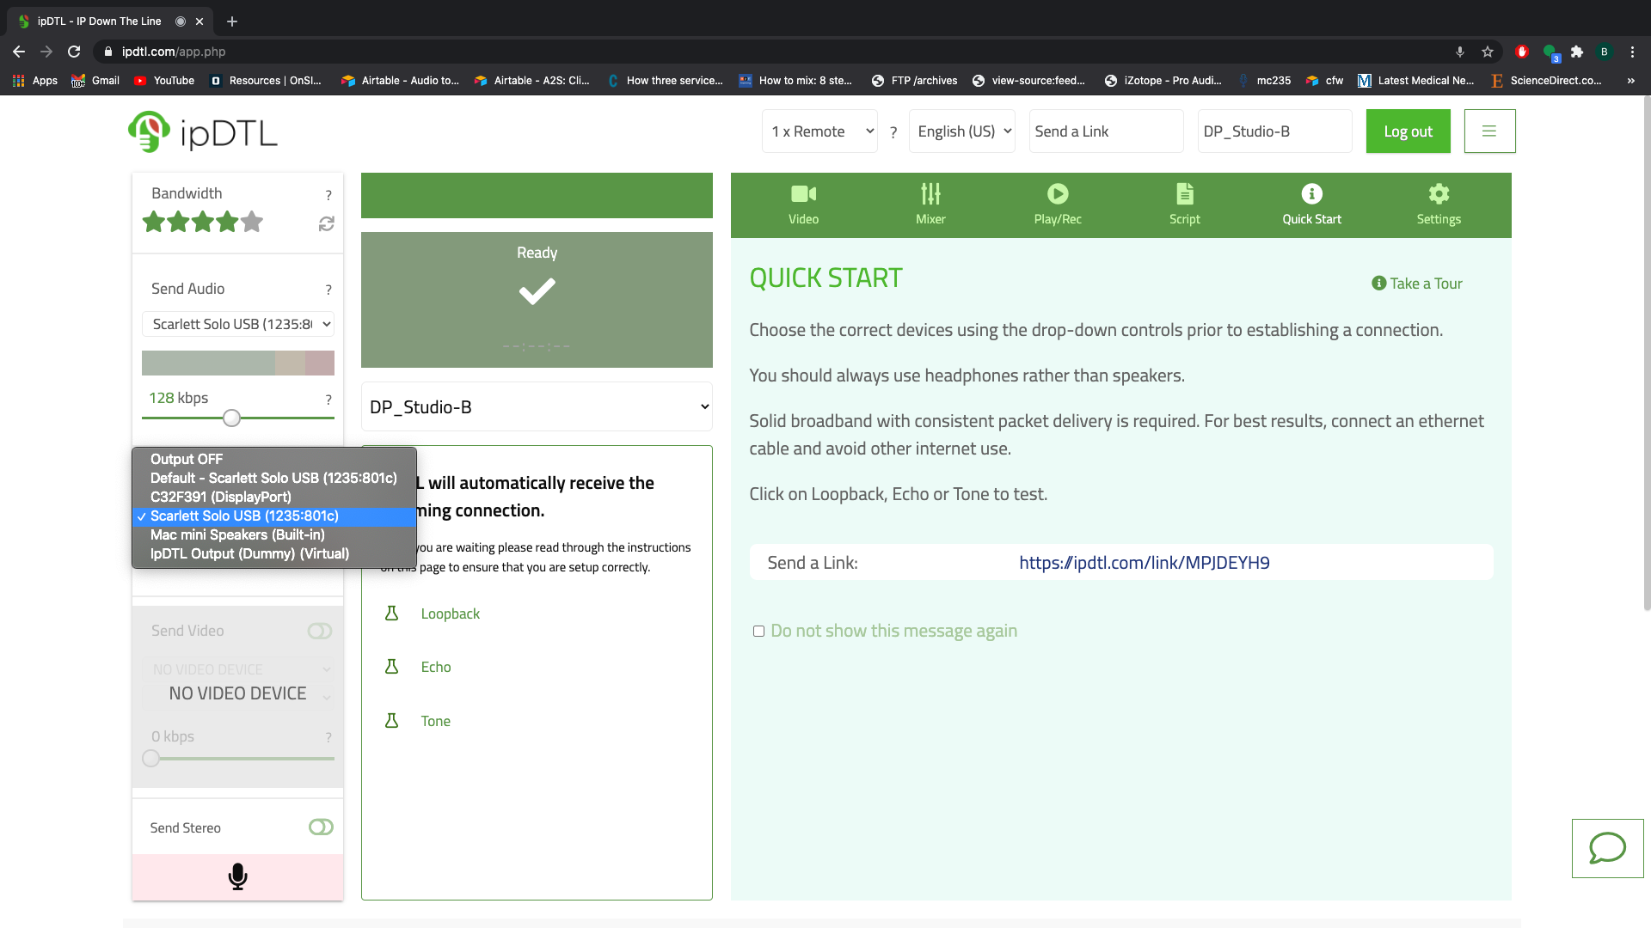Open the Gmail bookmark
Viewport: 1651px width, 928px height.
(x=95, y=81)
